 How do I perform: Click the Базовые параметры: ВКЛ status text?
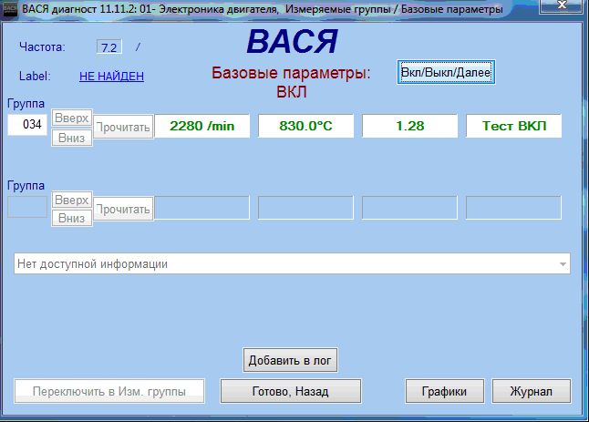pyautogui.click(x=291, y=82)
